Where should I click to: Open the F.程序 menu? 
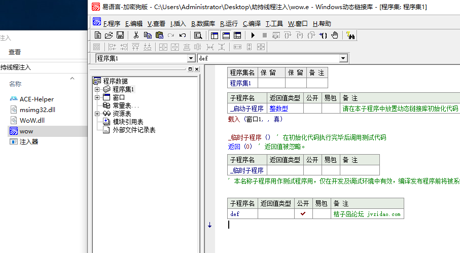tap(112, 24)
